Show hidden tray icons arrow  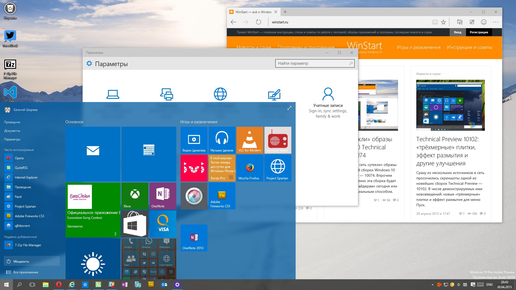tap(432, 285)
